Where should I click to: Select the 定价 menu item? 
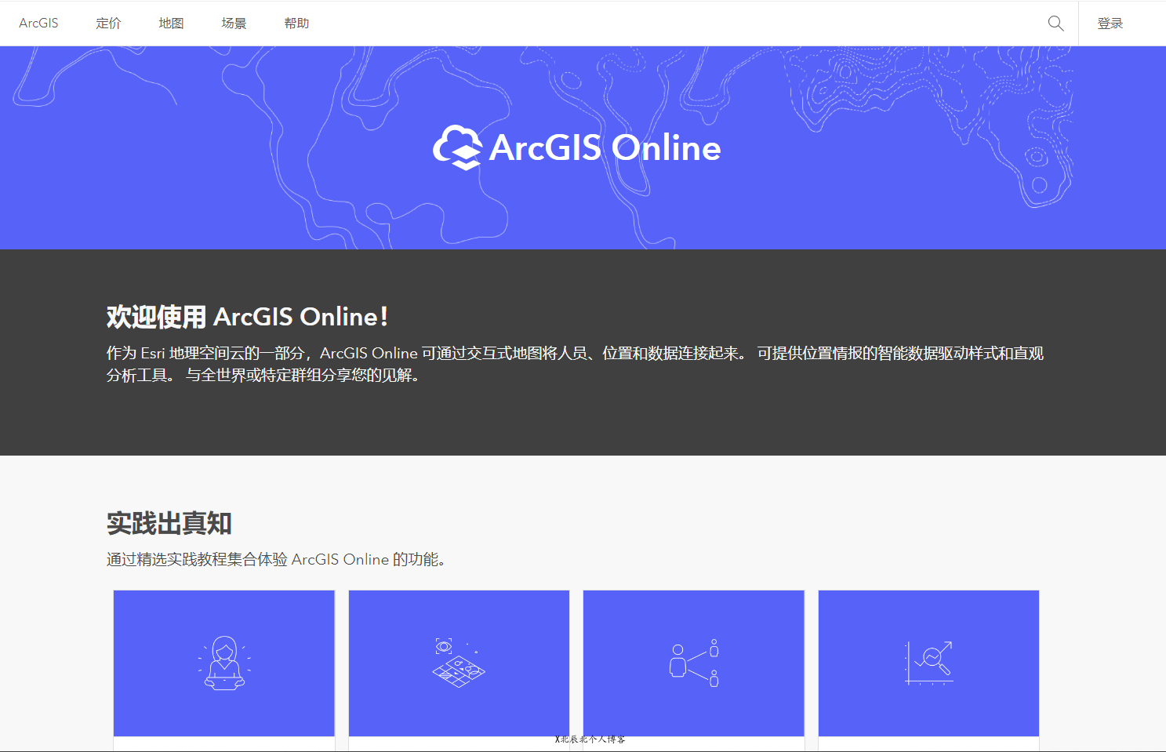(108, 23)
